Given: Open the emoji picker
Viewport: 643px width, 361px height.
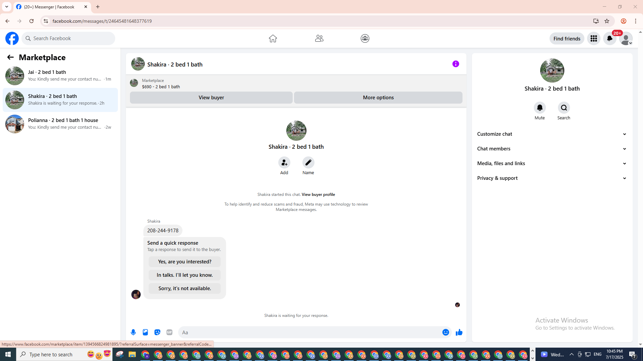Looking at the screenshot, I should point(446,332).
